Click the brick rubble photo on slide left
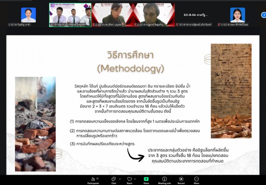Screen dimensions: 266x185 click(x=35, y=124)
